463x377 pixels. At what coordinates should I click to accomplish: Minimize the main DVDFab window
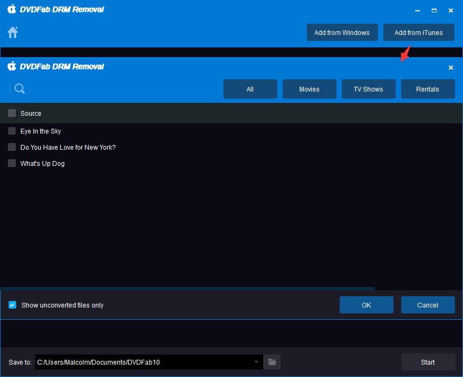point(417,11)
